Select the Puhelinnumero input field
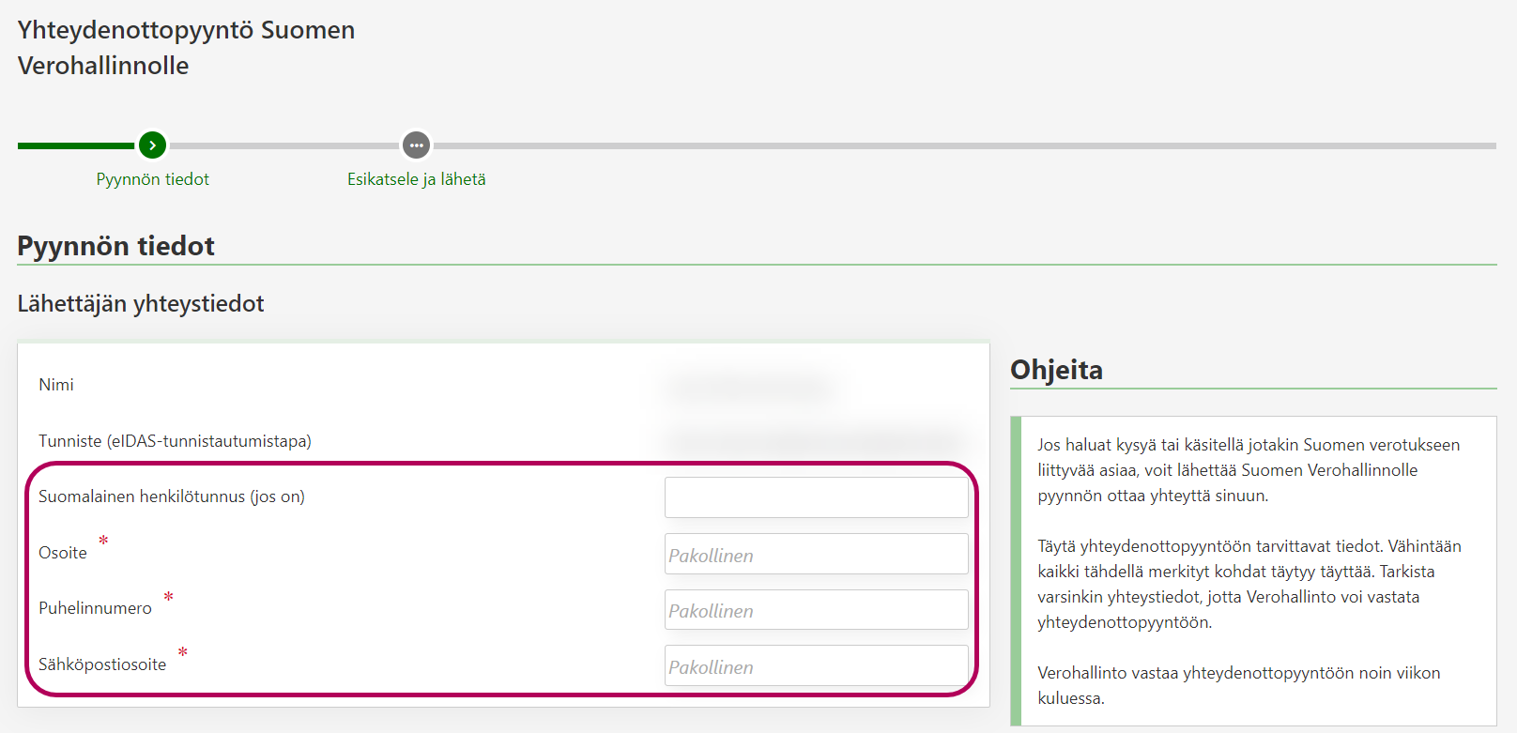 click(816, 610)
